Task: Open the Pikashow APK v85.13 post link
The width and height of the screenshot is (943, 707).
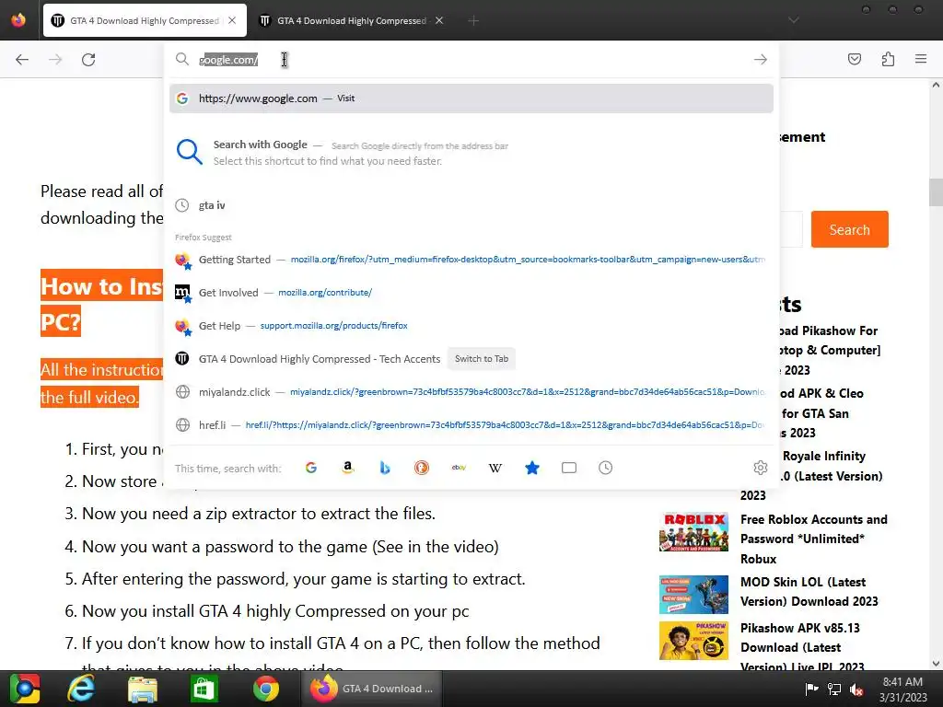Action: [802, 647]
